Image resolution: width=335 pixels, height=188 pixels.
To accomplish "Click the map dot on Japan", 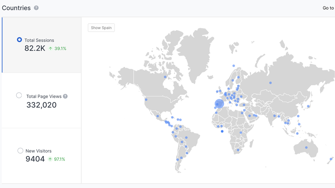I will click(308, 106).
